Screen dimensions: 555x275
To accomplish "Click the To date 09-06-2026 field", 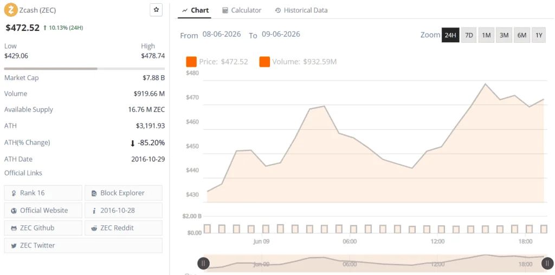I will [x=281, y=34].
